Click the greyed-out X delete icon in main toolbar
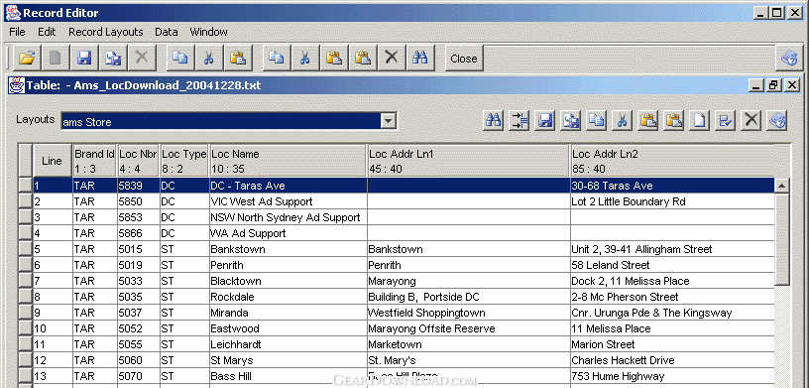The width and height of the screenshot is (809, 388). (x=142, y=58)
